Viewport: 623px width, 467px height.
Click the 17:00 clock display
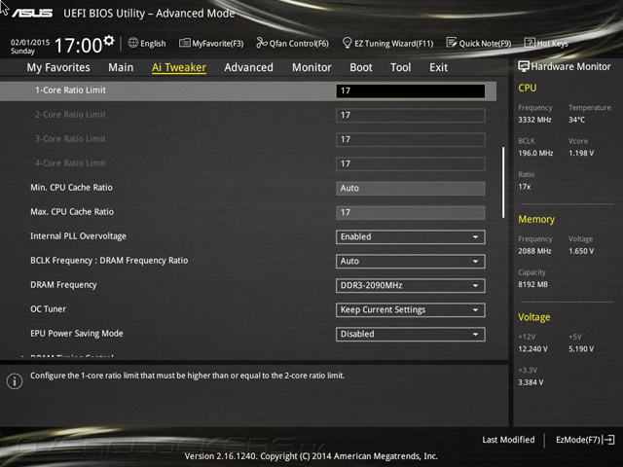78,46
